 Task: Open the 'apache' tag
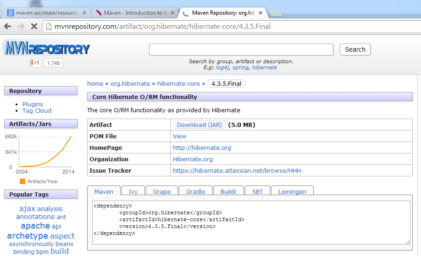click(x=35, y=226)
